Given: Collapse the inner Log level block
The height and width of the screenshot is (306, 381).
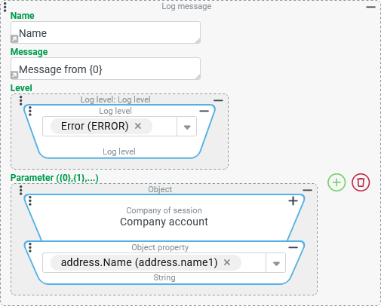Looking at the screenshot, I should coord(204,111).
